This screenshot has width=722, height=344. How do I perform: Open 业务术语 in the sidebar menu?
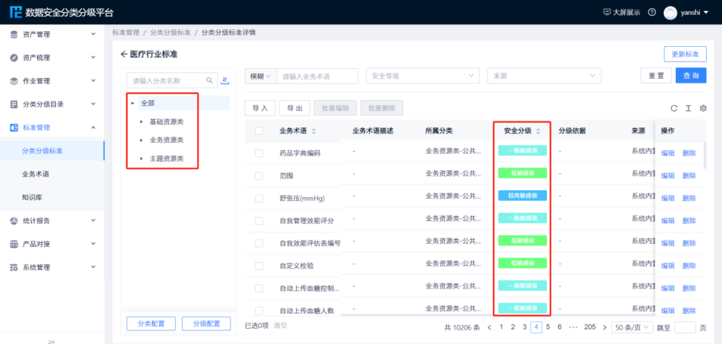coord(35,174)
